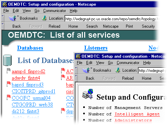
Task: Open adwdv_fintst4 database link
Action: coord(26,78)
